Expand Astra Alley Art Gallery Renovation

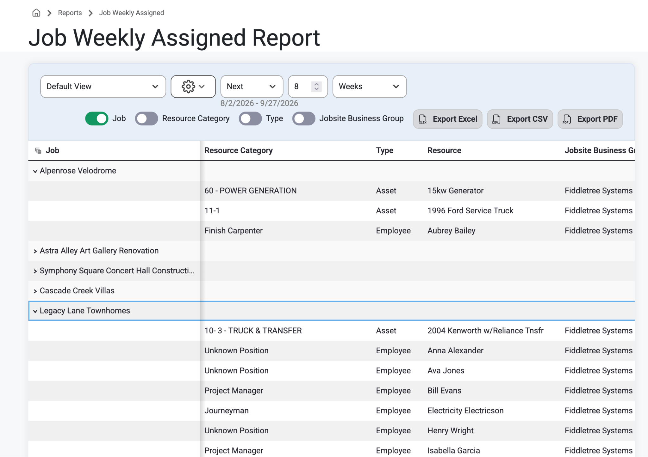point(35,251)
